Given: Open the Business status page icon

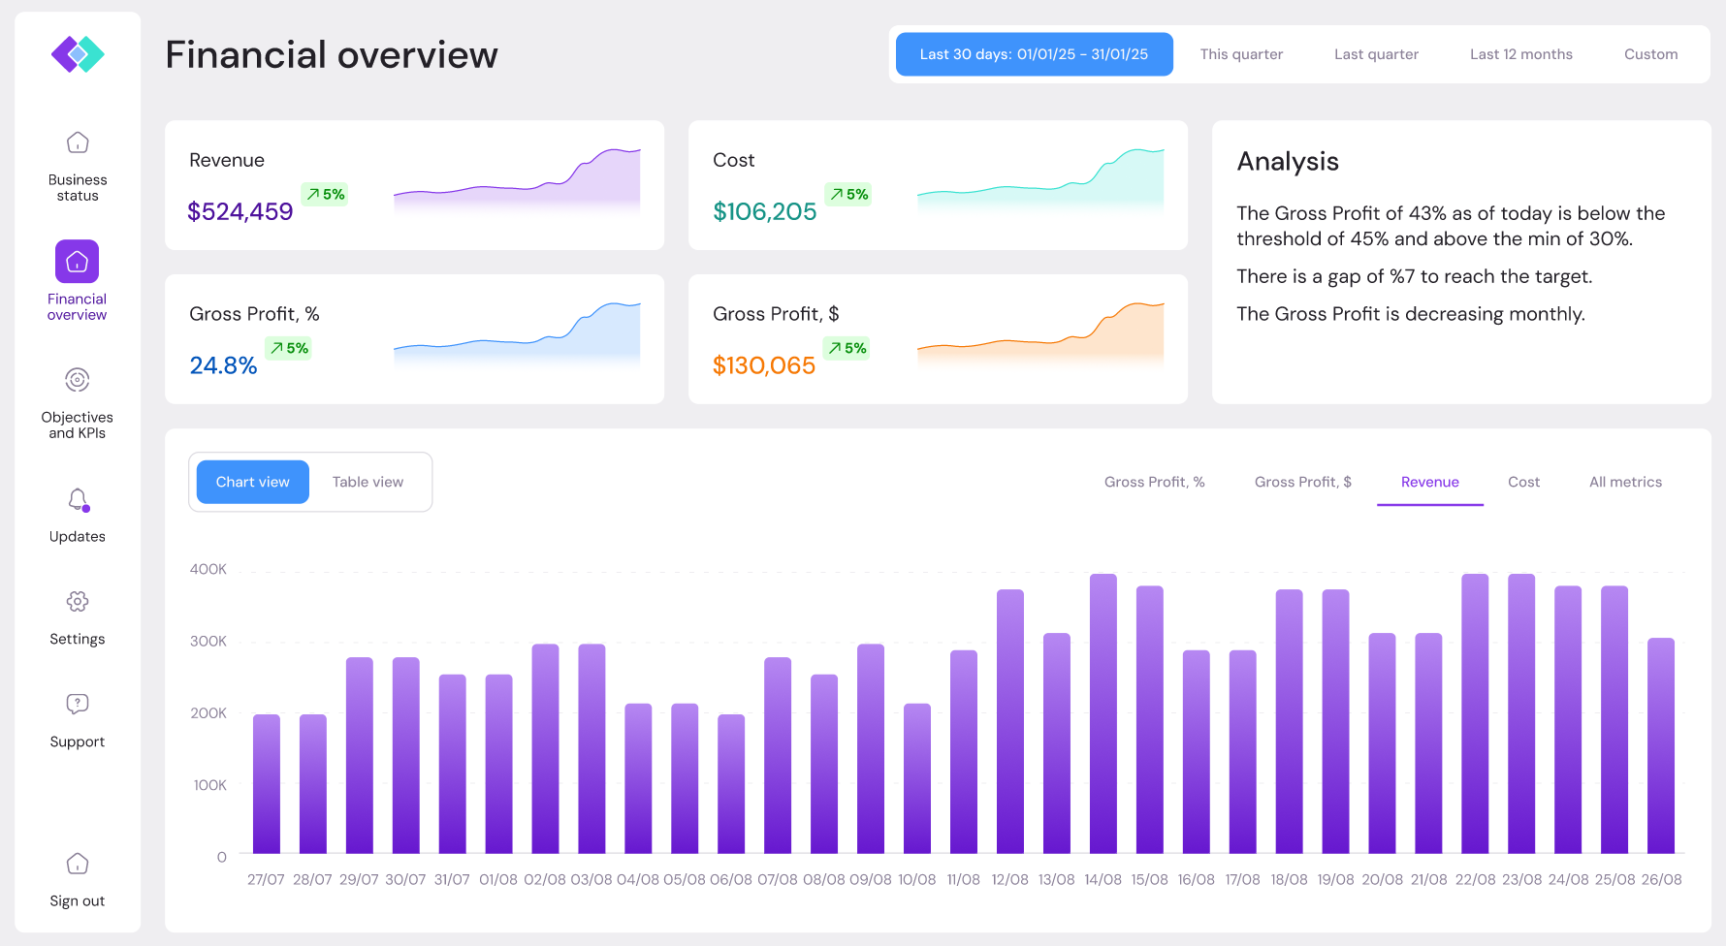Looking at the screenshot, I should point(78,143).
